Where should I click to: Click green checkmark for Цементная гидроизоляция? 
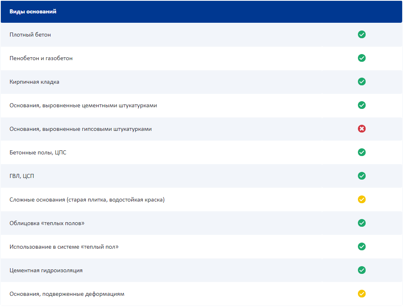pos(362,270)
